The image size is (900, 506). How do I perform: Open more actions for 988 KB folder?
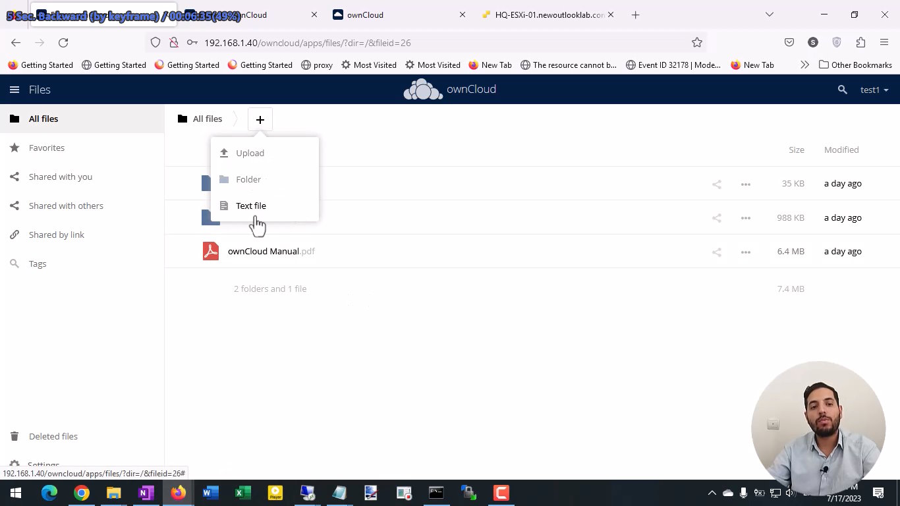pos(745,218)
